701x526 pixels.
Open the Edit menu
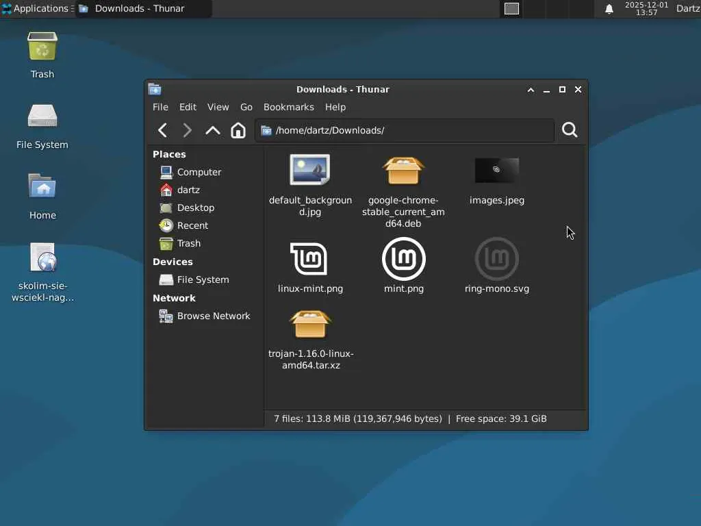[x=188, y=107]
